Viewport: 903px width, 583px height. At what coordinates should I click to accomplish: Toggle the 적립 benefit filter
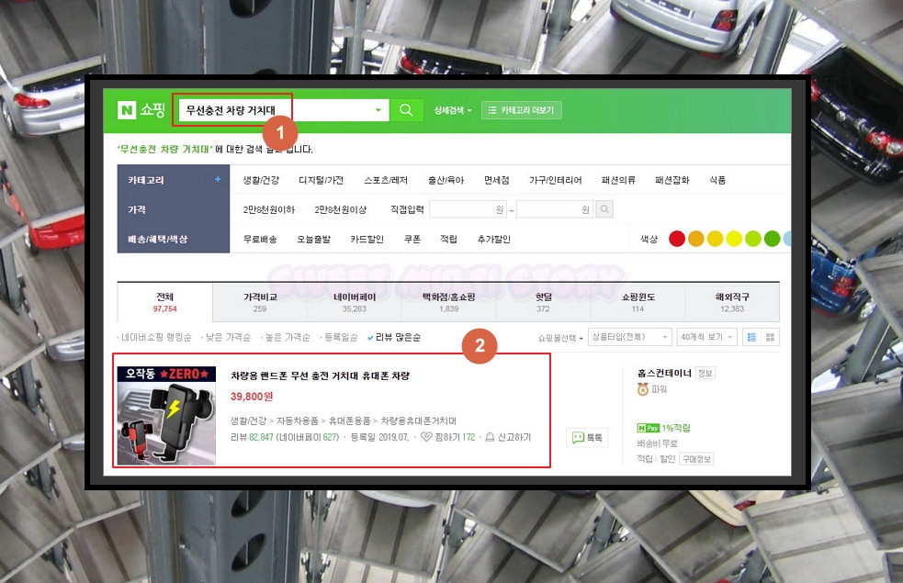[x=448, y=239]
